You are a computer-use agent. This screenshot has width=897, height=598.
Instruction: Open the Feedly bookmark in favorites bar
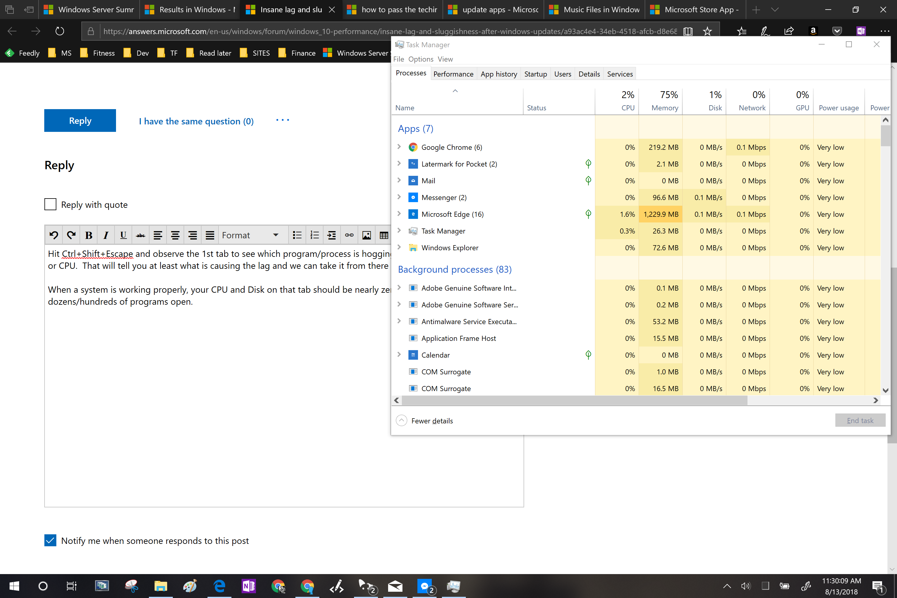pyautogui.click(x=22, y=53)
